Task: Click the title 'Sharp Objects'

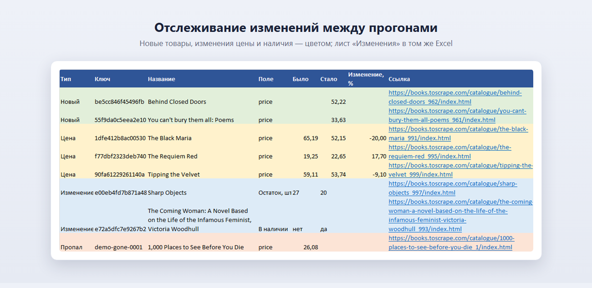Action: pos(167,193)
